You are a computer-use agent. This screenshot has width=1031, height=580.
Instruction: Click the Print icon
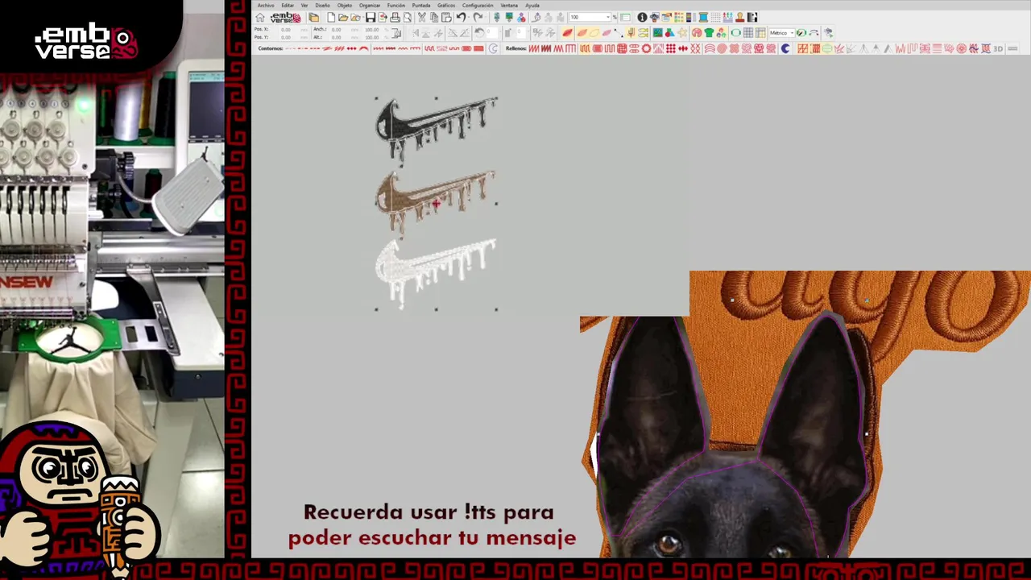[395, 17]
